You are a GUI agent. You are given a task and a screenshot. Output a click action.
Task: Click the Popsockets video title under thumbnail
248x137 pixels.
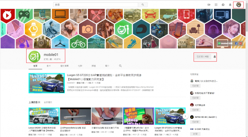pyautogui.click(x=73, y=129)
